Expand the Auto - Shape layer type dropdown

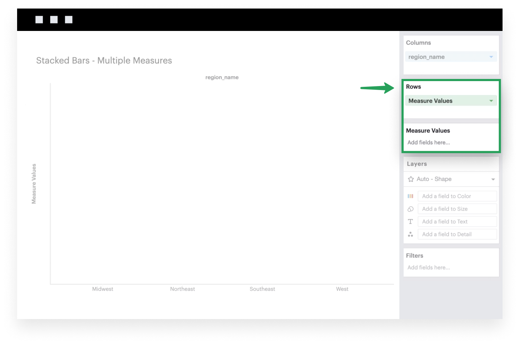(x=493, y=179)
